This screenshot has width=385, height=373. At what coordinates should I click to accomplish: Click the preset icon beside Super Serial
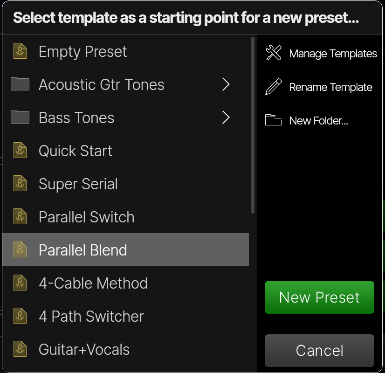(x=20, y=184)
